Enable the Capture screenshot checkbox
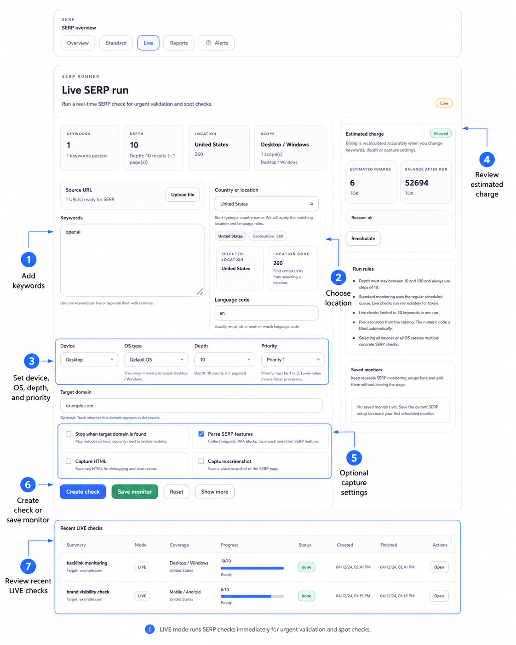The width and height of the screenshot is (516, 645). point(201,461)
